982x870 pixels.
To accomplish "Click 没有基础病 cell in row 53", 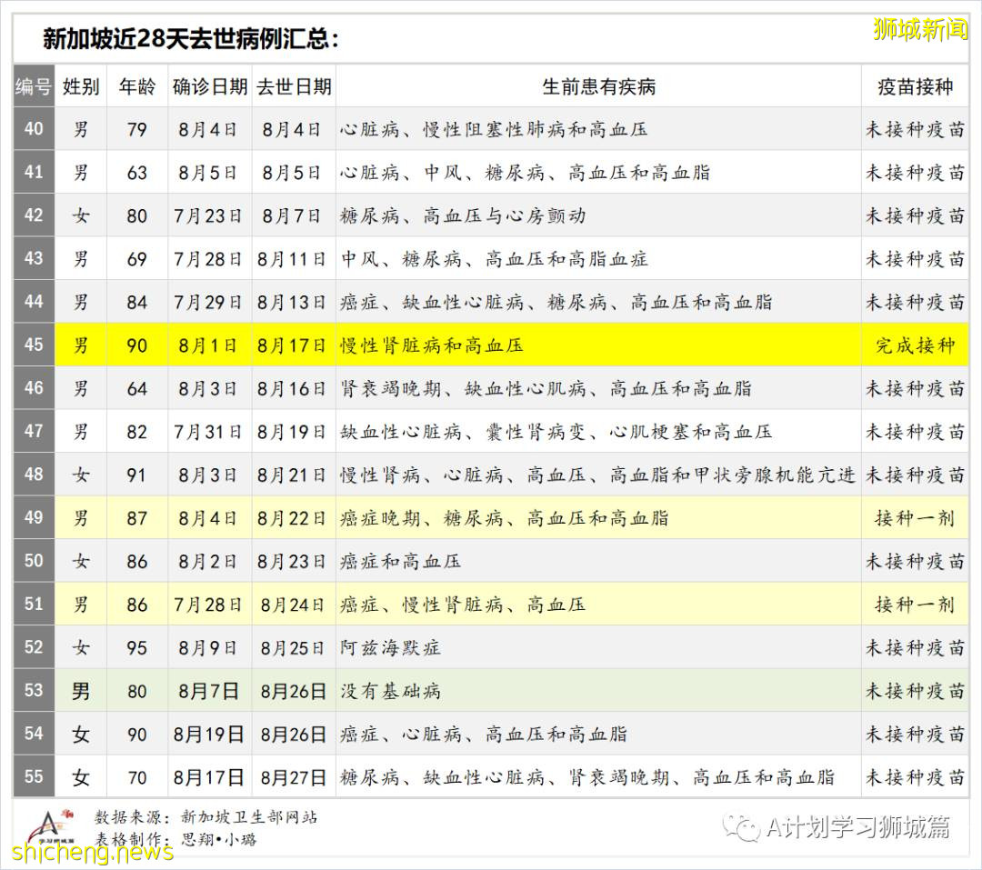I will pyautogui.click(x=393, y=691).
